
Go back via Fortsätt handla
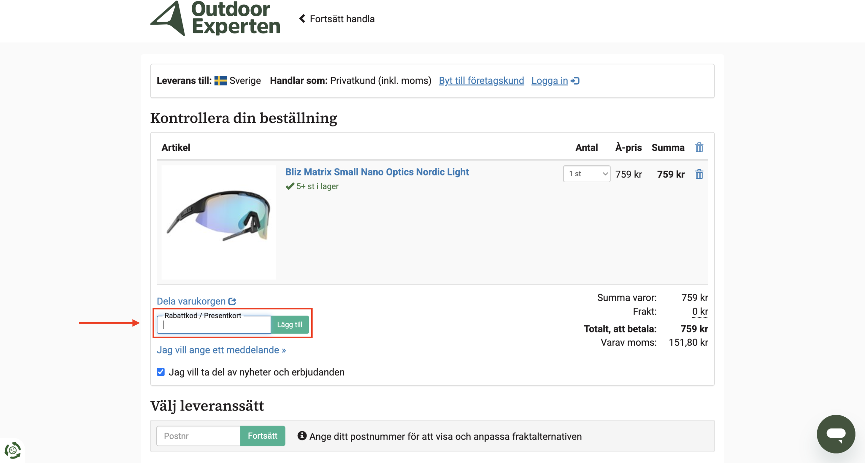[x=337, y=19]
